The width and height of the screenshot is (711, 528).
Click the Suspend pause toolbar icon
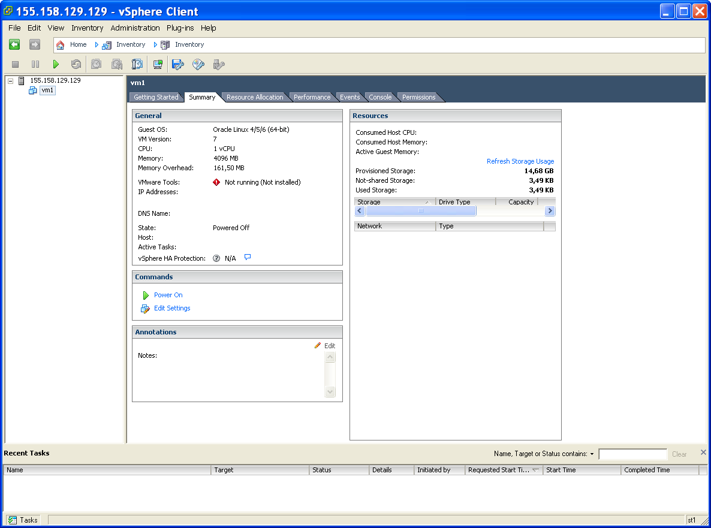(x=35, y=64)
